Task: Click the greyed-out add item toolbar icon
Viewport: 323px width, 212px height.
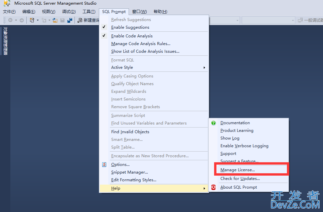Action: (x=44, y=20)
